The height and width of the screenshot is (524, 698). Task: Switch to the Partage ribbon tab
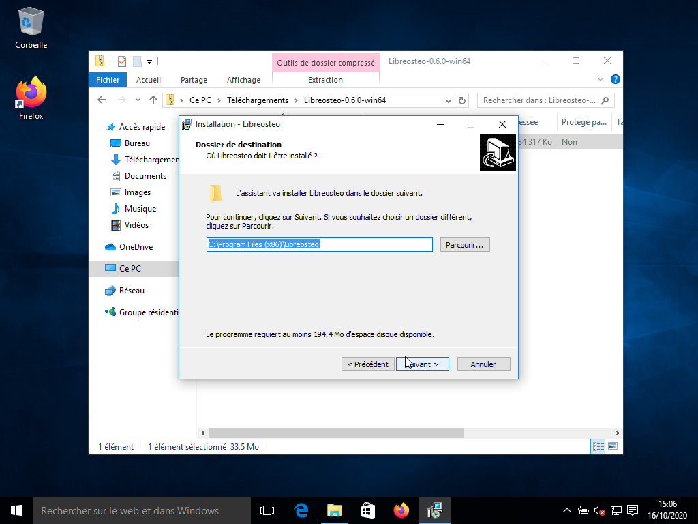click(194, 80)
